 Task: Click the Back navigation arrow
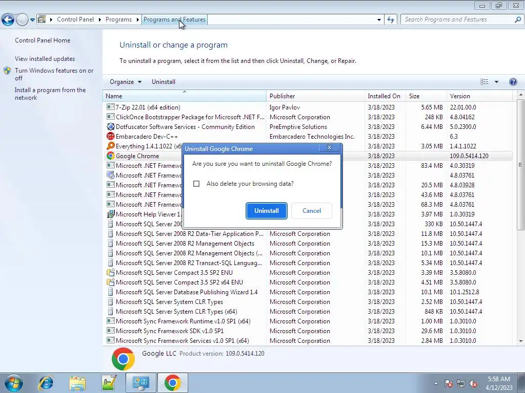8,20
